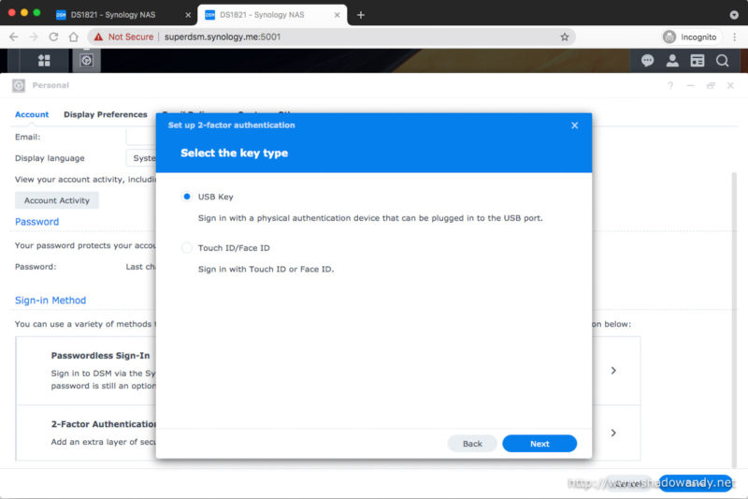The image size is (748, 499).
Task: Expand the 2-Factor Authentication chevron
Action: coord(613,433)
